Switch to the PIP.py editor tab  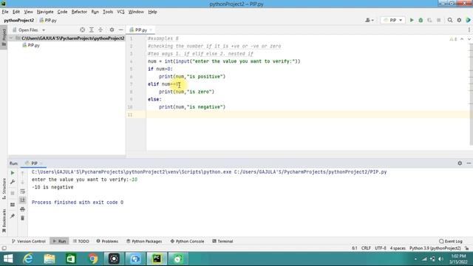pos(140,30)
